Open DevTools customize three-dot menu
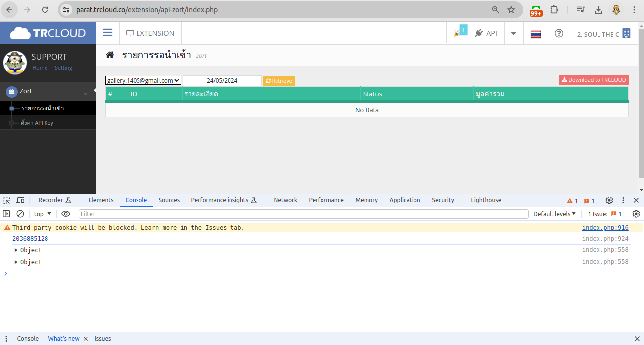This screenshot has height=345, width=644. click(x=623, y=200)
